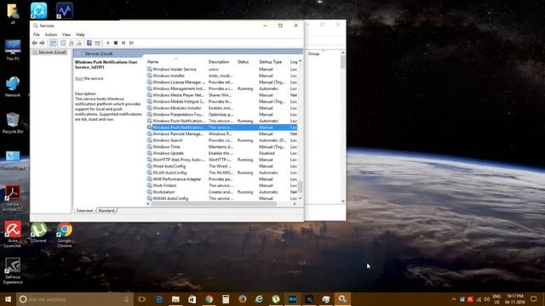The height and width of the screenshot is (306, 545).
Task: Toggle Show/Hide Action Pane toolbar icon
Action: [x=97, y=43]
